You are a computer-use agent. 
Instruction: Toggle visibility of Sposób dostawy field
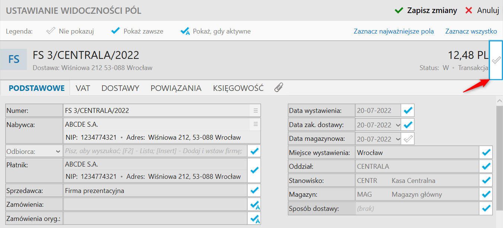click(486, 209)
